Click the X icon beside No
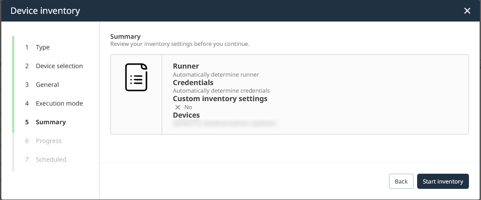Screen dimensions: 481x200 [x=178, y=107]
